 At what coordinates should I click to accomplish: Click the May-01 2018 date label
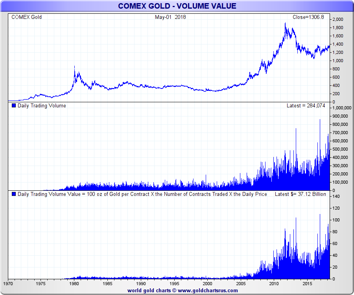point(170,17)
